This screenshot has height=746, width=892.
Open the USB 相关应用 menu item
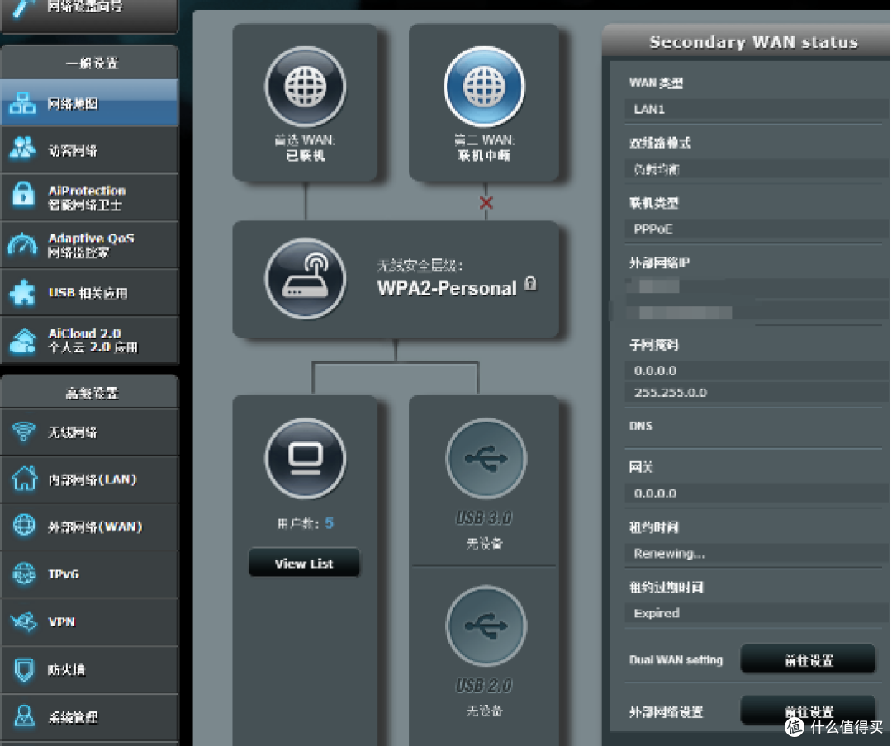coord(89,293)
